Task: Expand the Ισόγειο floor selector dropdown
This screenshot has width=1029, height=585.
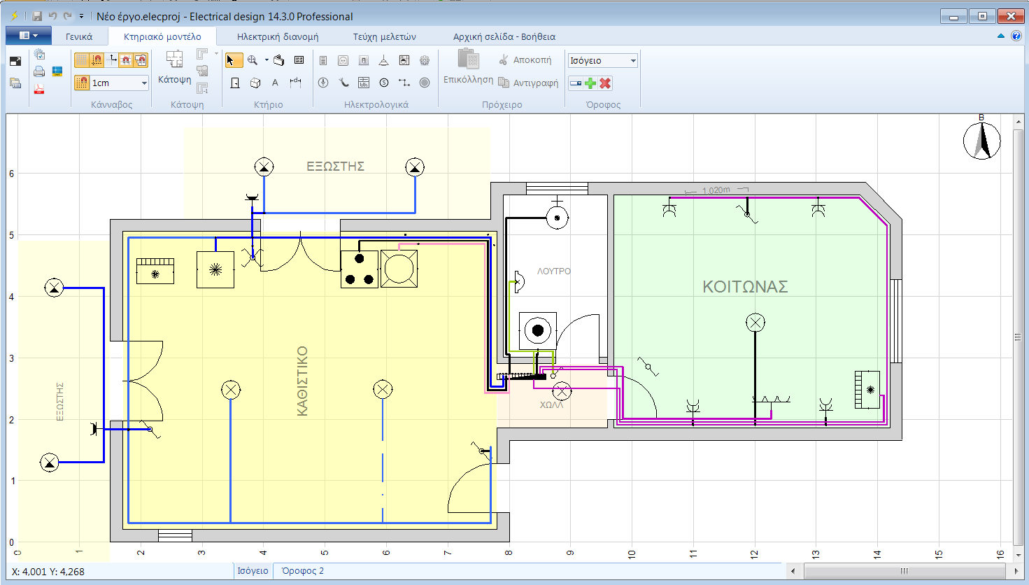Action: [x=632, y=61]
